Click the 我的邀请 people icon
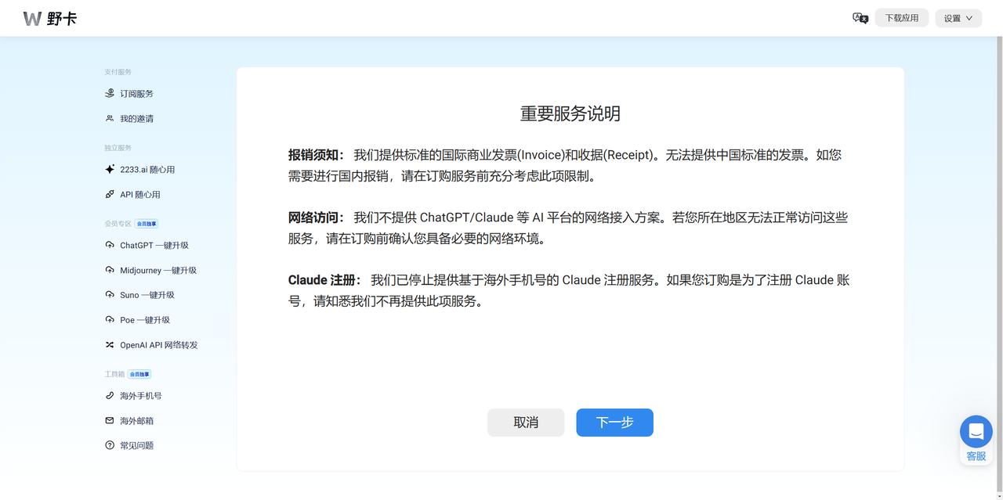The width and height of the screenshot is (1003, 500). tap(110, 118)
